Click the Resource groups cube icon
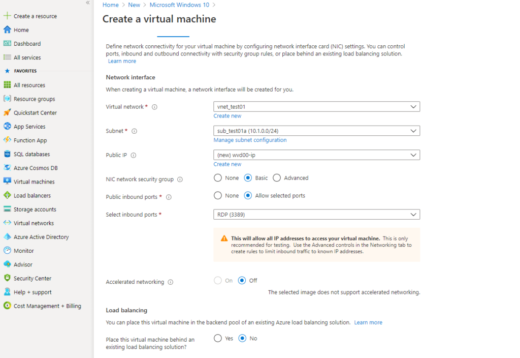 point(7,99)
